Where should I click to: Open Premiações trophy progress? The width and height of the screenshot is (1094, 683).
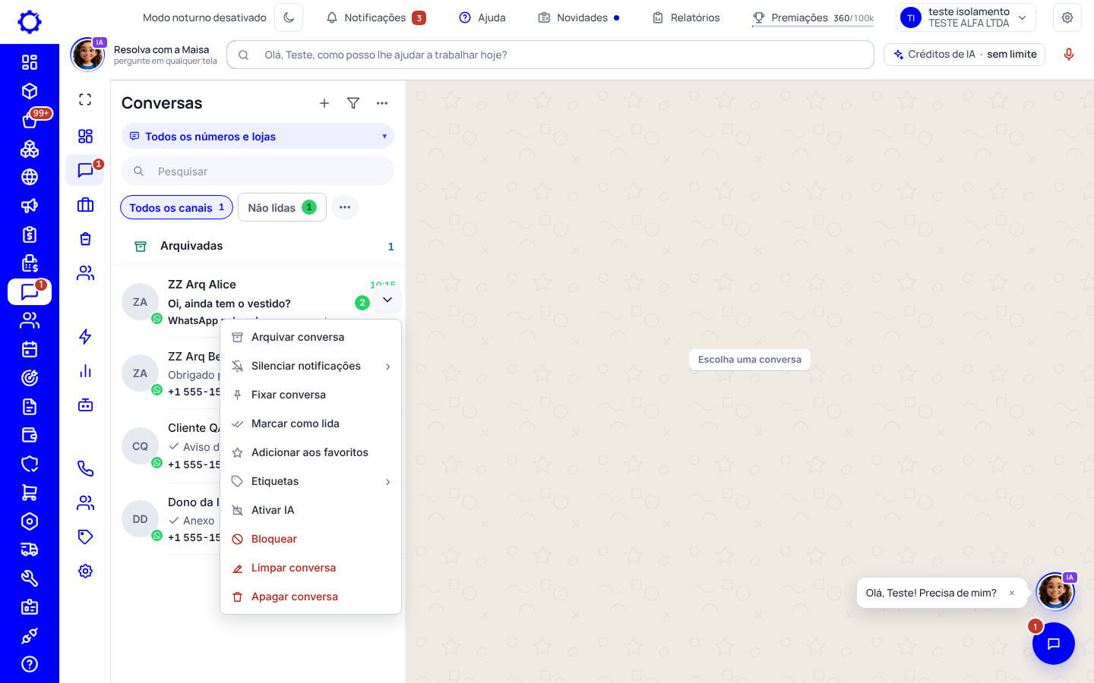[813, 17]
